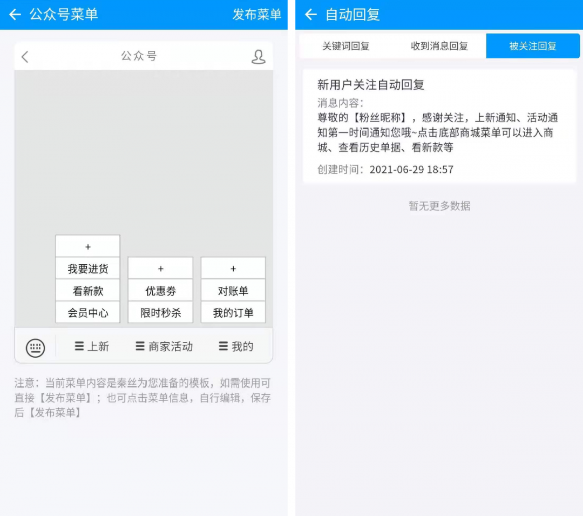583x516 pixels.
Task: Switch to the 关键词回复 tab
Action: 346,46
